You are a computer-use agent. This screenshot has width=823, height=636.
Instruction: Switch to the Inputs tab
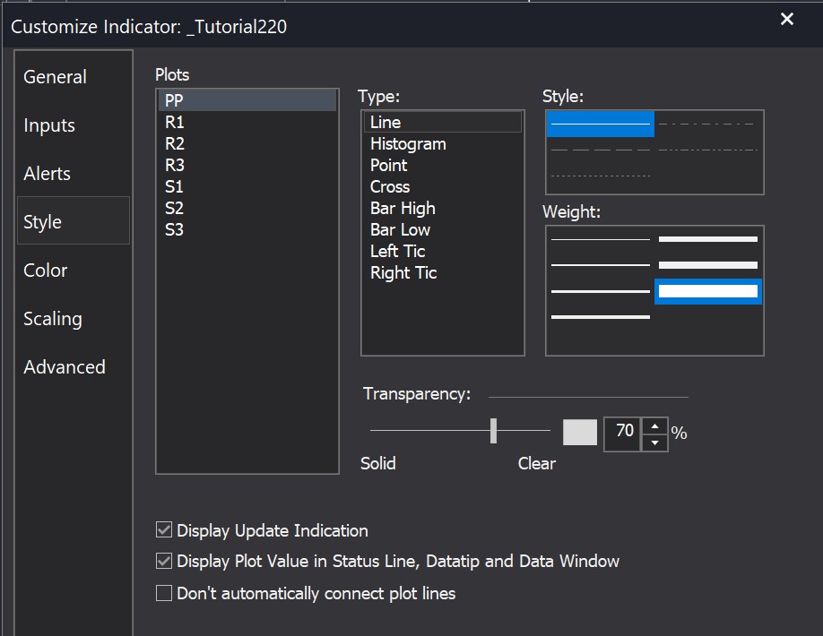(49, 125)
